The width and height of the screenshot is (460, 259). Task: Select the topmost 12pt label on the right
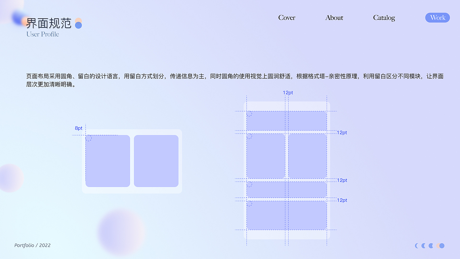coord(342,132)
